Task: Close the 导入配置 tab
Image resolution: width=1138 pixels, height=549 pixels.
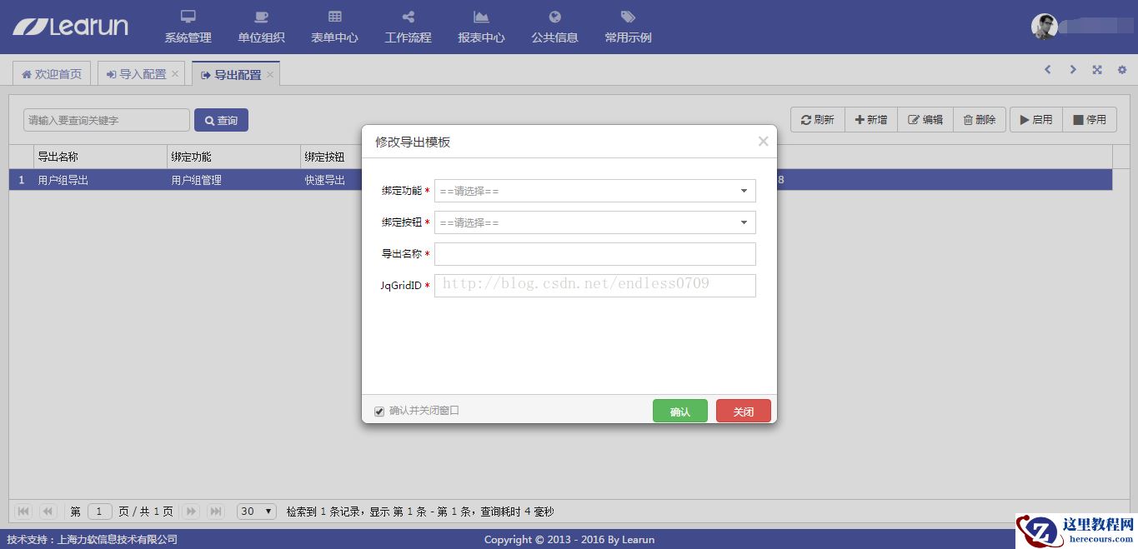Action: 175,74
